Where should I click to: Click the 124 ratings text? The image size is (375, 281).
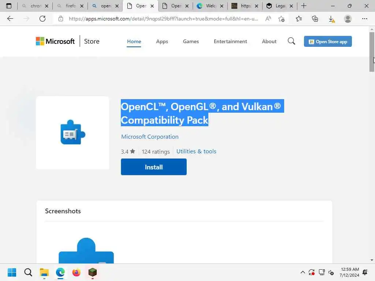pos(155,151)
